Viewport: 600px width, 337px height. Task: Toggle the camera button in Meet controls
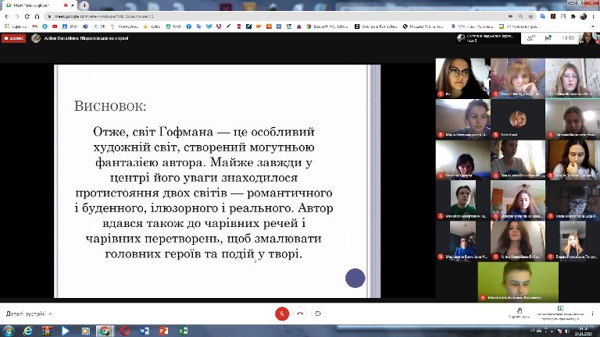[318, 314]
